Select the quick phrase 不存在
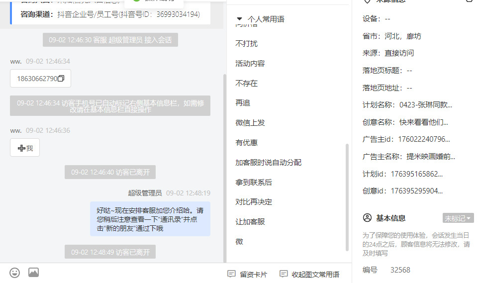478x283 pixels. tap(246, 83)
